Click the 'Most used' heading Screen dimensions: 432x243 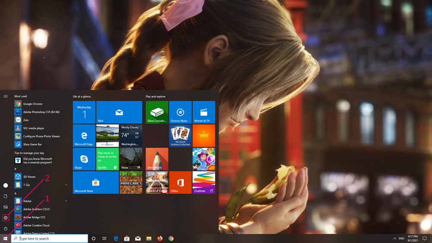click(x=21, y=96)
